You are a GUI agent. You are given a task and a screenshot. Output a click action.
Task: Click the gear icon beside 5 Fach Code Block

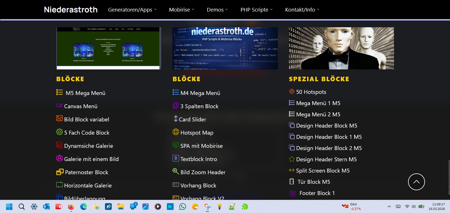(x=59, y=132)
